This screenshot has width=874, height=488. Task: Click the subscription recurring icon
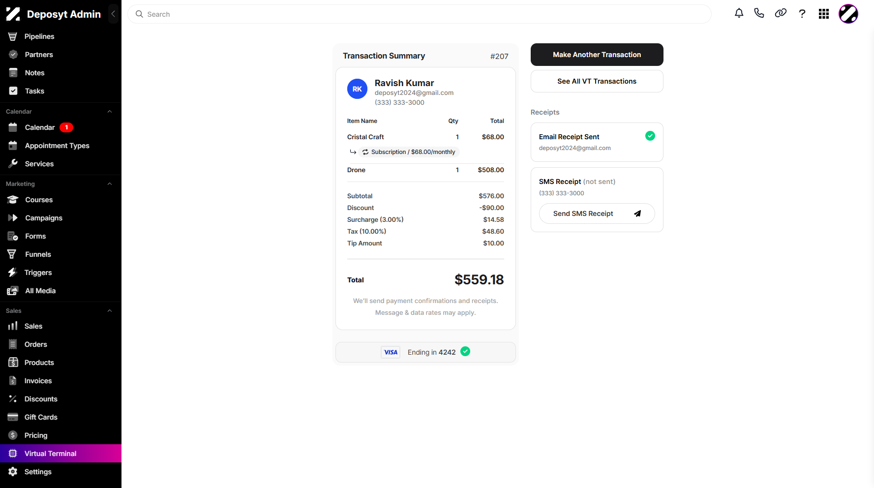click(x=365, y=152)
